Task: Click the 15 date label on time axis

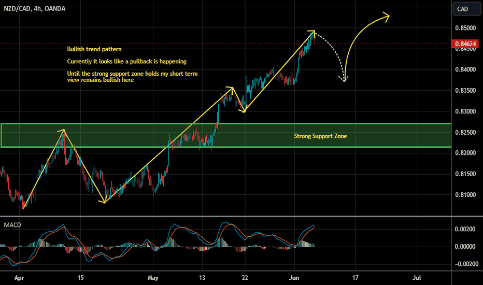Action: point(80,278)
